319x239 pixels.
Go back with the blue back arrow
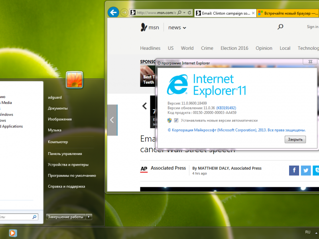click(x=113, y=13)
